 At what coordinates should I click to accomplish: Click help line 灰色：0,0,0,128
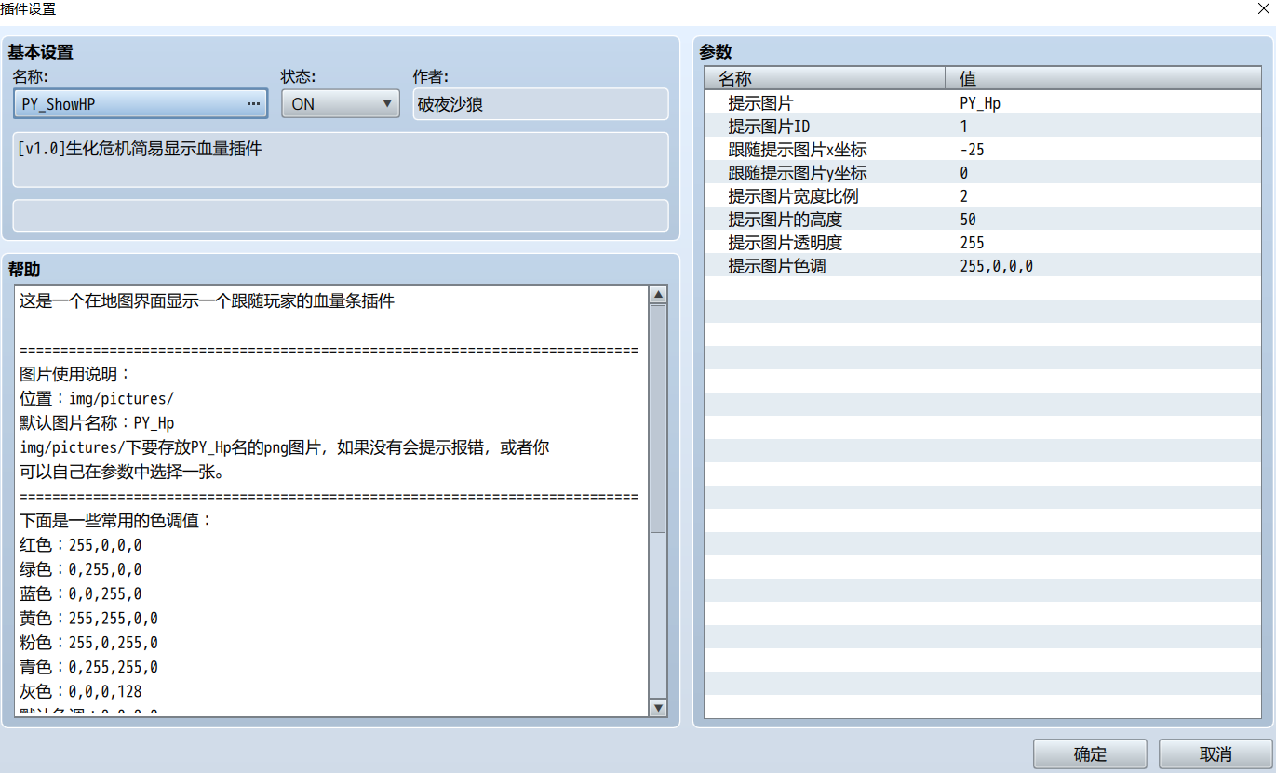[81, 691]
